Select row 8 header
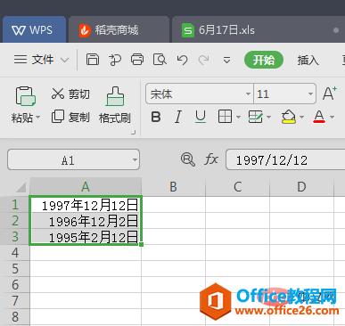 (x=15, y=317)
